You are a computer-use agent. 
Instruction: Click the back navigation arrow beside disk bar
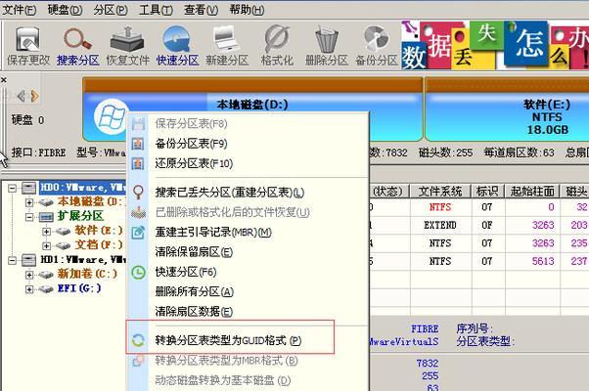tap(22, 96)
